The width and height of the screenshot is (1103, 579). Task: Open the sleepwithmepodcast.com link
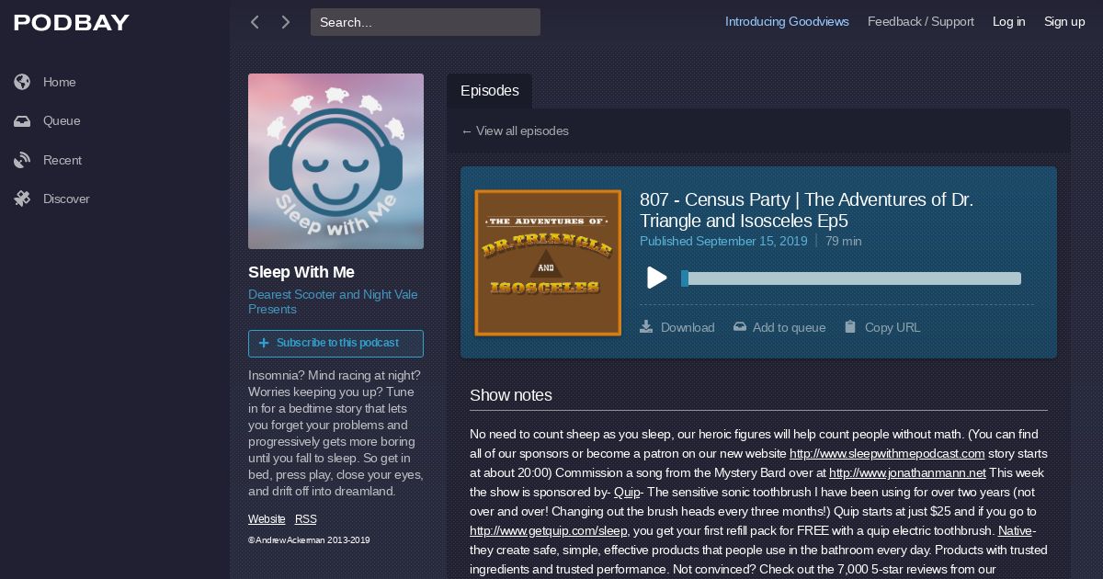click(x=887, y=454)
